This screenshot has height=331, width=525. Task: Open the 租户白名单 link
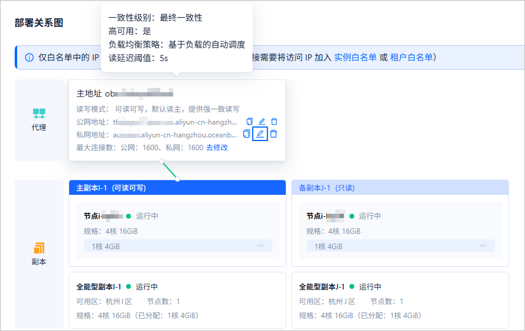tap(412, 57)
